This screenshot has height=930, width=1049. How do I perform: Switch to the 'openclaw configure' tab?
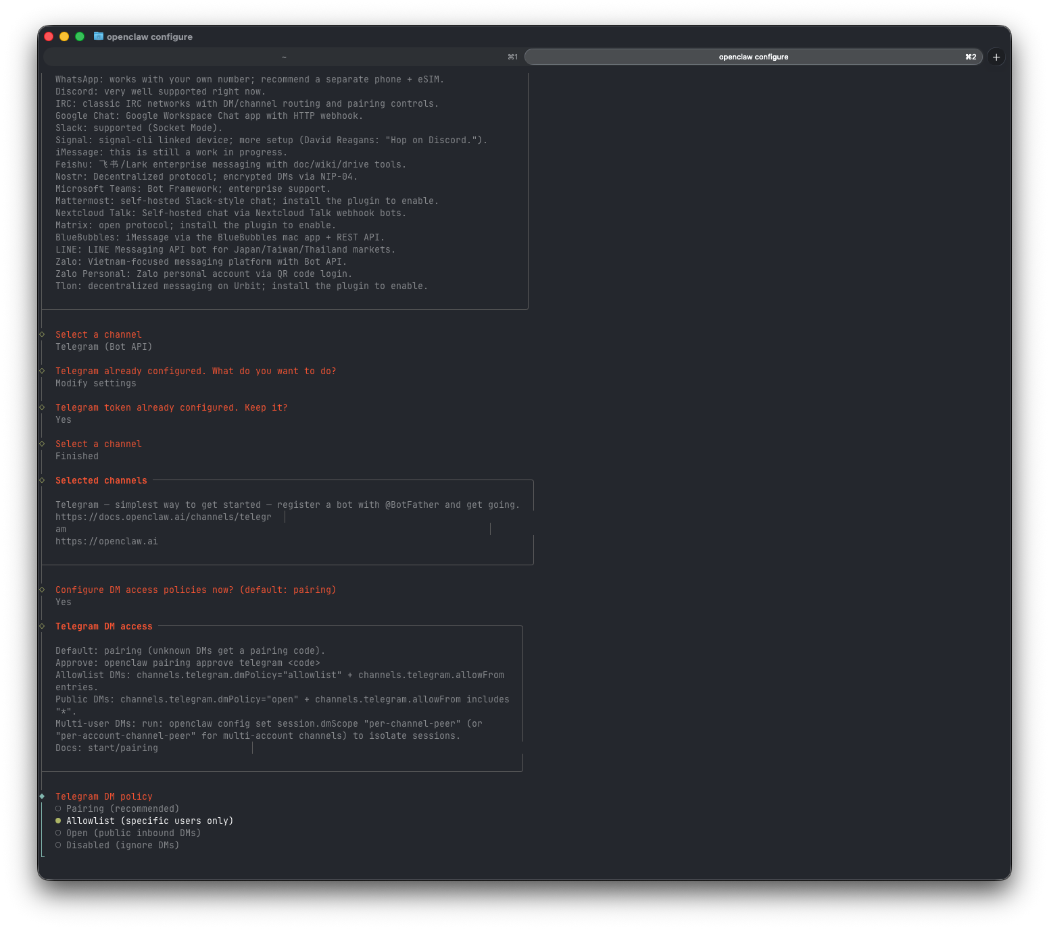point(753,57)
